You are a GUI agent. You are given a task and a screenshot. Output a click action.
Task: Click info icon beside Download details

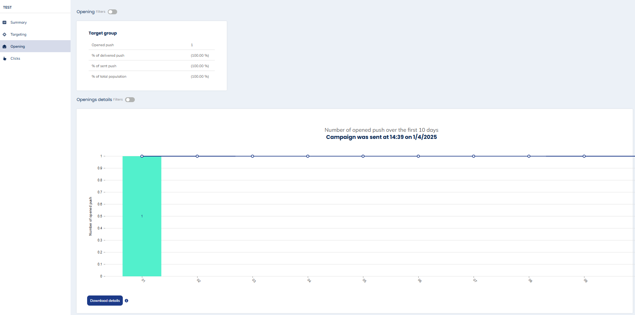pyautogui.click(x=127, y=301)
